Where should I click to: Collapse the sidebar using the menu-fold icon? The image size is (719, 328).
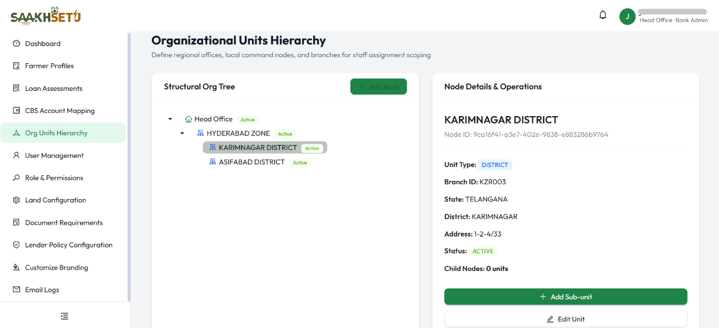tap(65, 316)
